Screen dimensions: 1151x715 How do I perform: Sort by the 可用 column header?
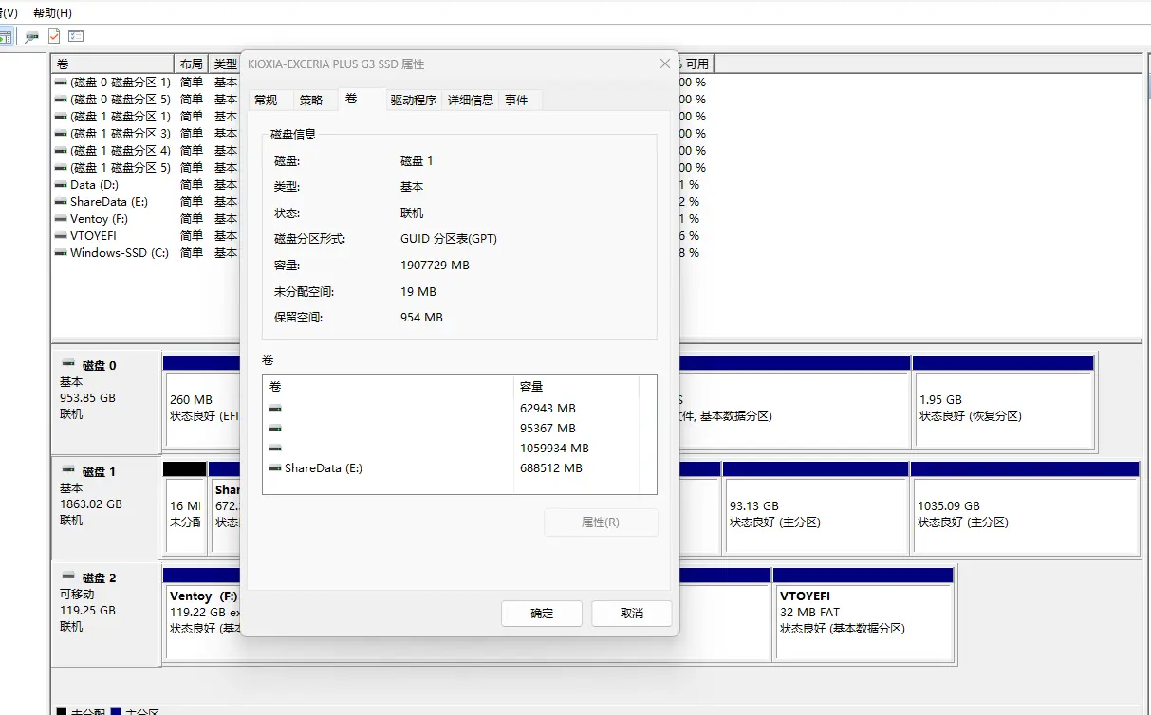click(x=697, y=64)
